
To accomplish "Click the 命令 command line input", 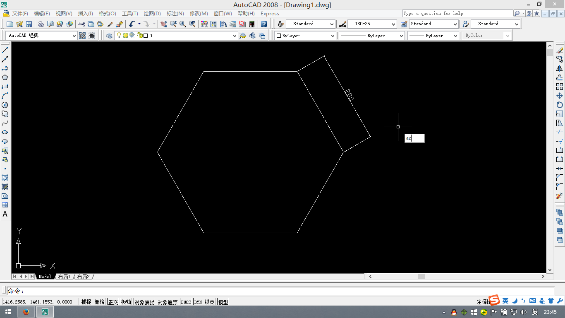I will coord(280,291).
